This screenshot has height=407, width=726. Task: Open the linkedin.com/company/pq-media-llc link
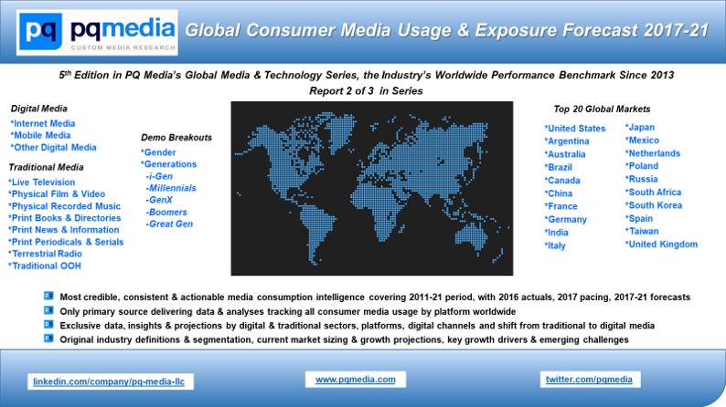pos(109,381)
